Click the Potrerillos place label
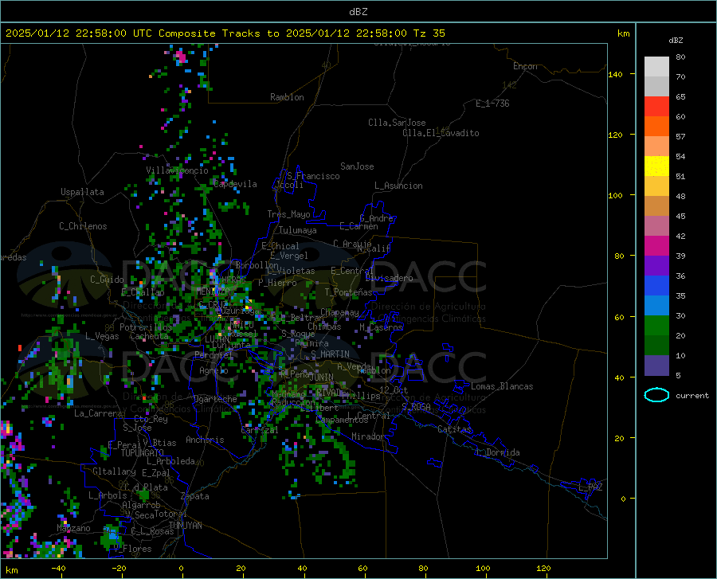717x579 pixels. coord(146,327)
